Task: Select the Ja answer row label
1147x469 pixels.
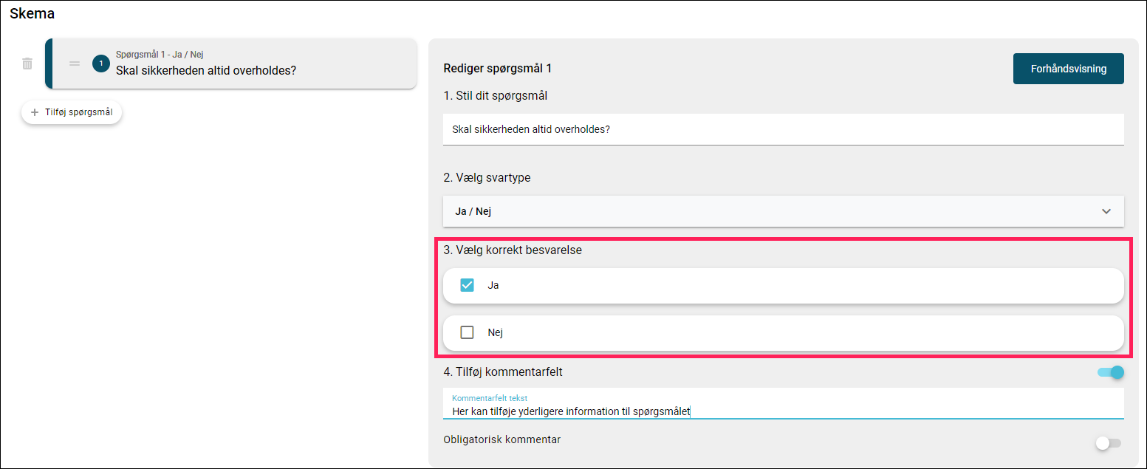Action: (x=493, y=285)
